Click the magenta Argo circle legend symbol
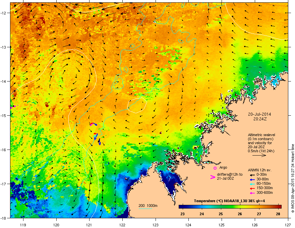This screenshot has width=295, height=228. 215,168
